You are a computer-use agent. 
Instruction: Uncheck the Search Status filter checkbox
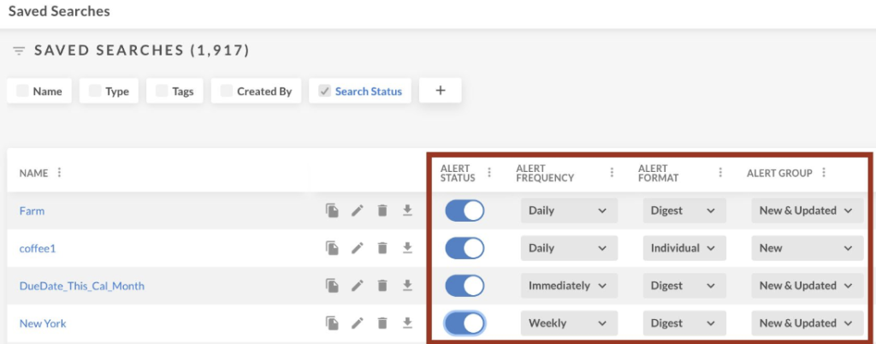point(324,92)
